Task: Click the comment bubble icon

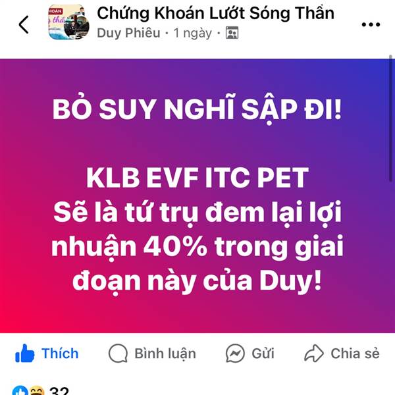Action: point(118,353)
